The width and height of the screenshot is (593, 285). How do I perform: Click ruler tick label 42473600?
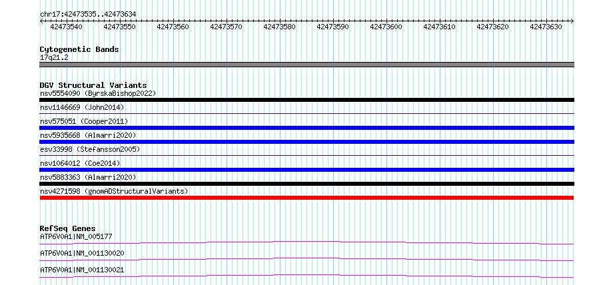pyautogui.click(x=386, y=27)
